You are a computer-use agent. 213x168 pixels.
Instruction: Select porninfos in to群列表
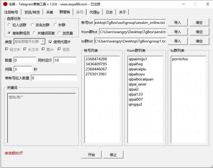(180, 59)
